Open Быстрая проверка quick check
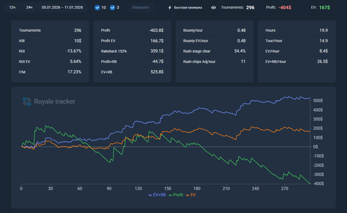This screenshot has width=347, height=213. (x=188, y=7)
